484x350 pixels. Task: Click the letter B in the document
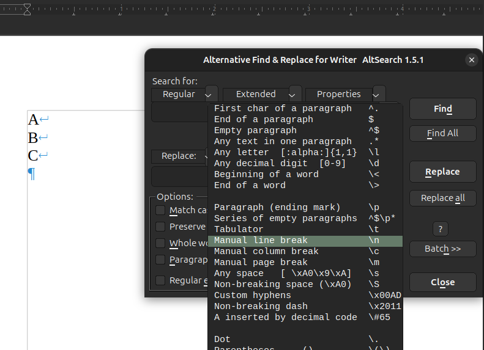coord(32,137)
